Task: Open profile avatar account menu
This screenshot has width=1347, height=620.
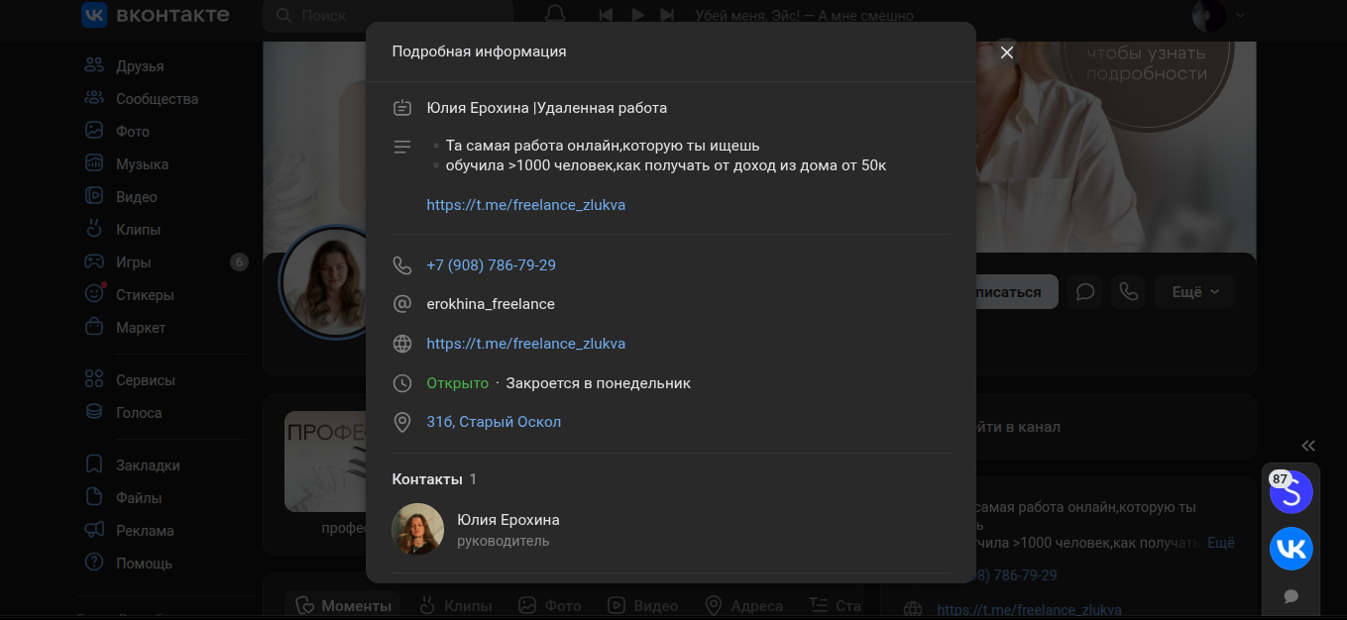Action: point(1218,16)
